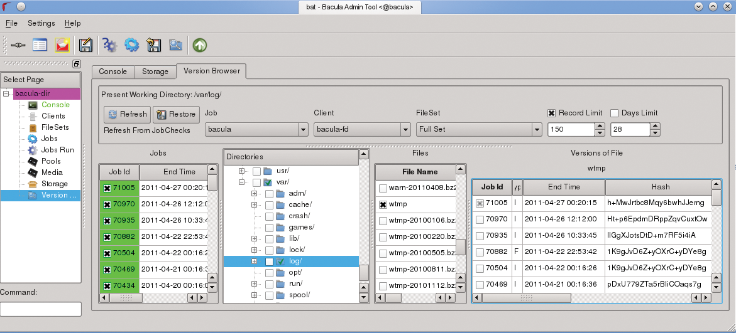The image size is (736, 333).
Task: Open the FileSet dropdown showing Full Set
Action: tap(479, 129)
